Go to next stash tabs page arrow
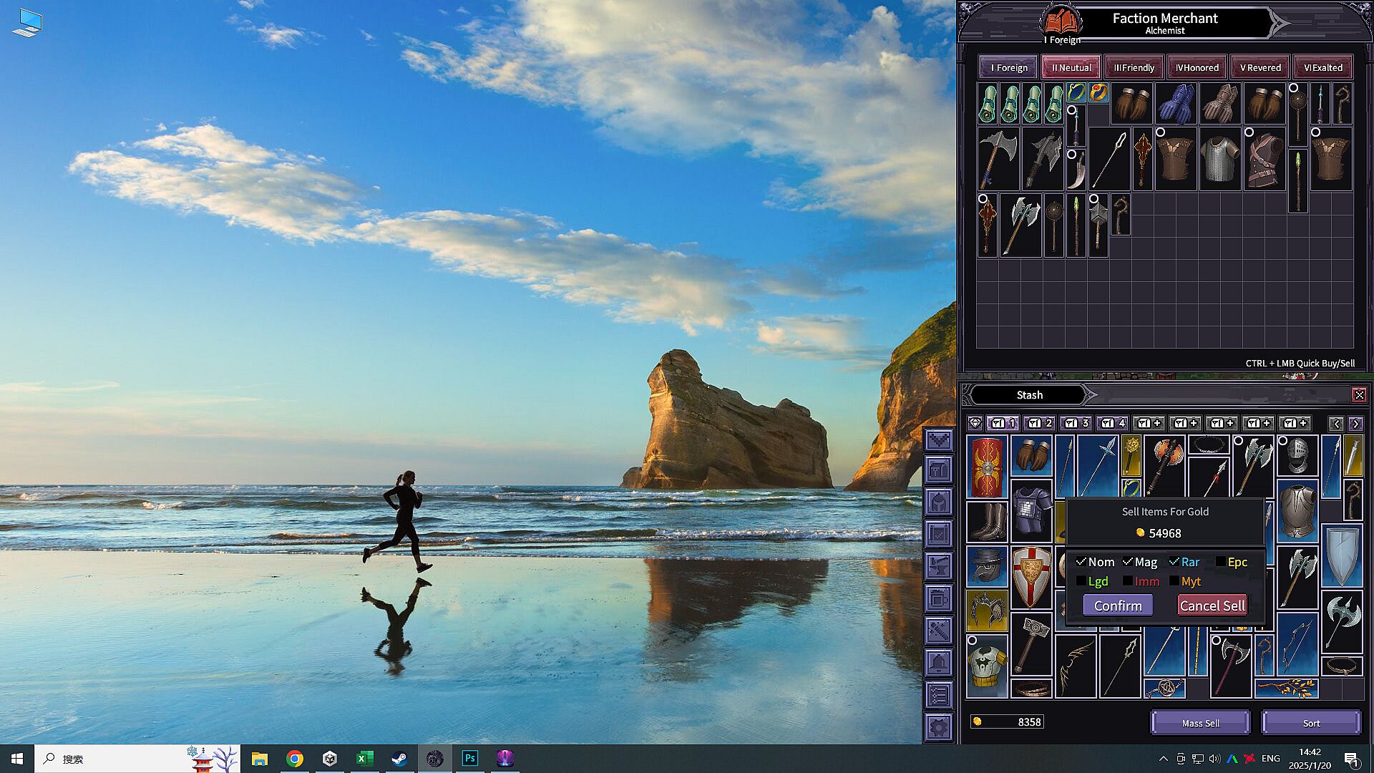 [1355, 424]
